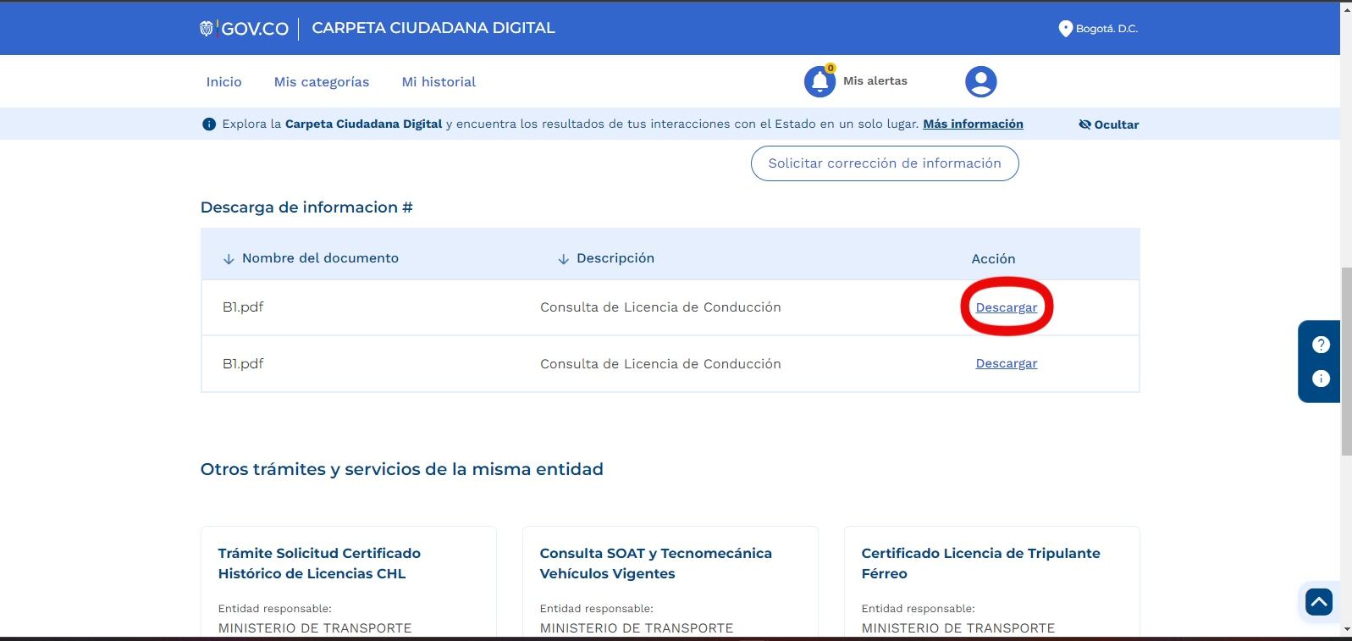Open the Mis alertas bell icon

(x=819, y=81)
